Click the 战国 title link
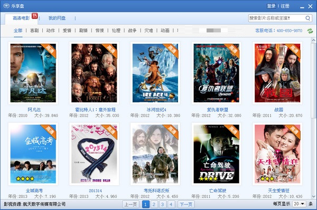 click(278, 110)
